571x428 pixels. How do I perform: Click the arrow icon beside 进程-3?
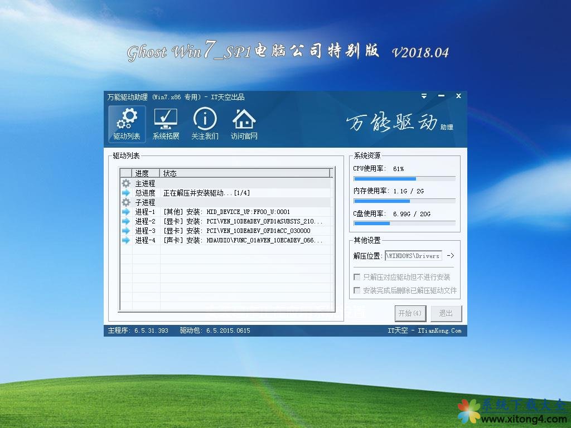pos(126,230)
